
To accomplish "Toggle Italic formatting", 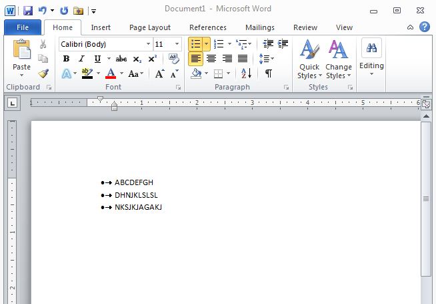I will coord(81,59).
